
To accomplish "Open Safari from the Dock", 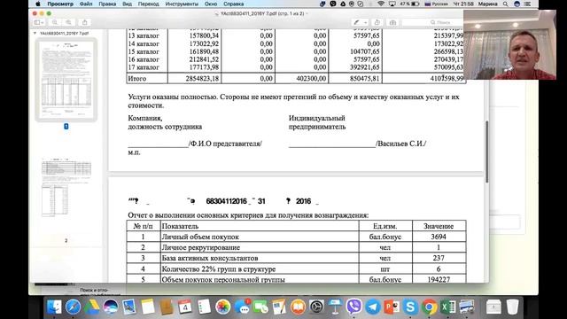I will tap(73, 307).
